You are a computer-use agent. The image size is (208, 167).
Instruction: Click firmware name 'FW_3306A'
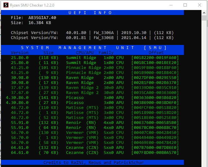coord(104,33)
